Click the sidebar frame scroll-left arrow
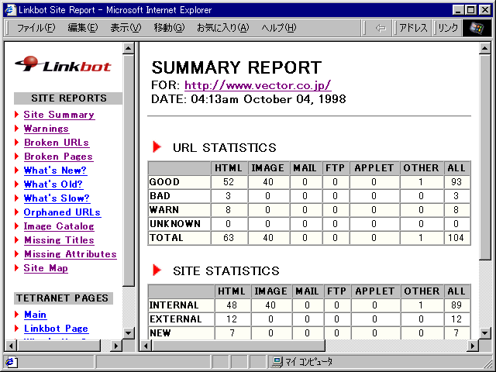Screen dimensions: 496x372 pos(11,346)
